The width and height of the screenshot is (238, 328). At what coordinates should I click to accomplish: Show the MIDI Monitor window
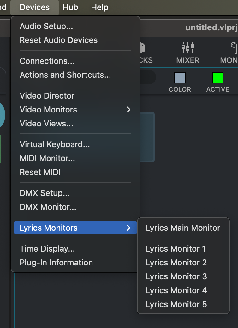point(47,158)
